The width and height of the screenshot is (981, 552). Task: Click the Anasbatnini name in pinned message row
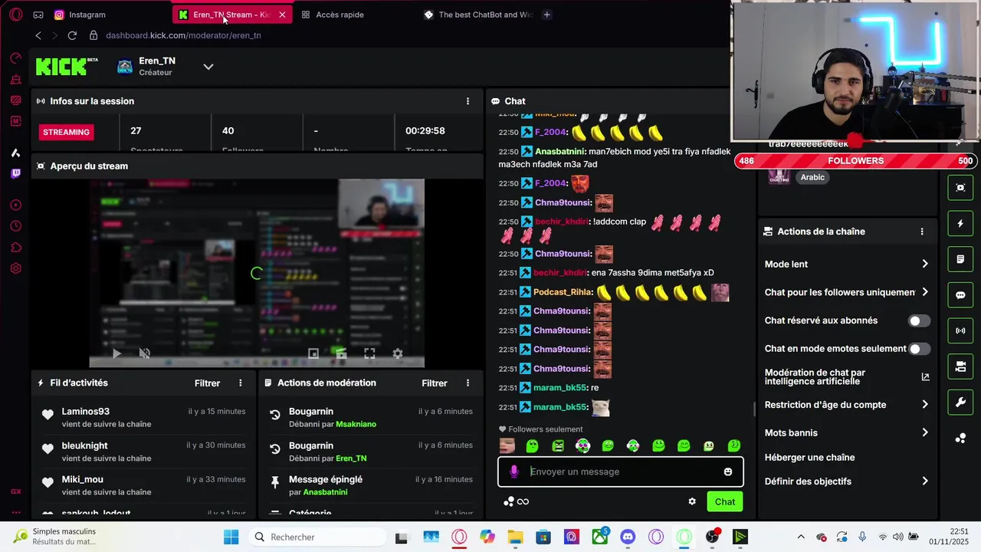(x=325, y=492)
